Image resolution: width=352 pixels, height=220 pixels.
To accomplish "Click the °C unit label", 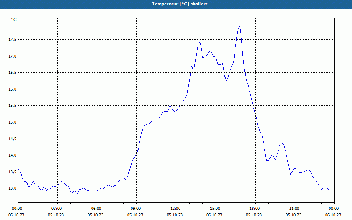I will tap(14, 20).
